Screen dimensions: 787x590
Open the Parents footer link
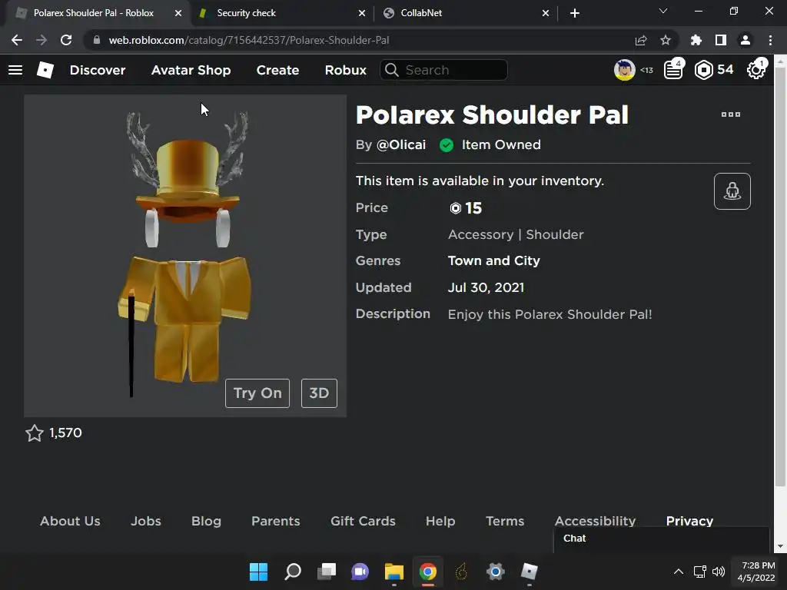[x=276, y=522]
